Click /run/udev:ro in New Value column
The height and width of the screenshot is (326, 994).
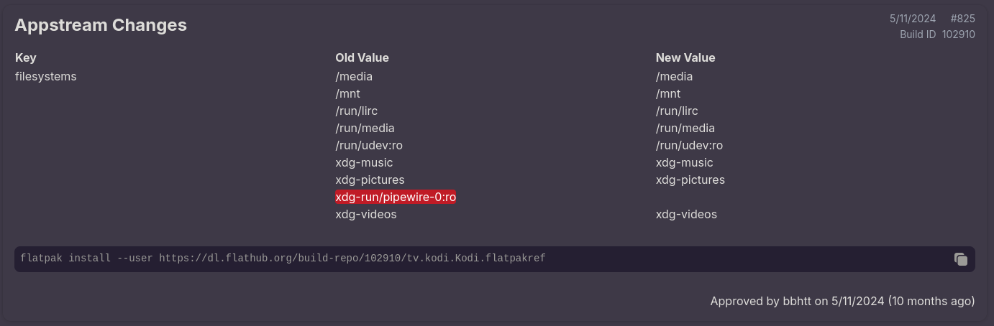(689, 145)
